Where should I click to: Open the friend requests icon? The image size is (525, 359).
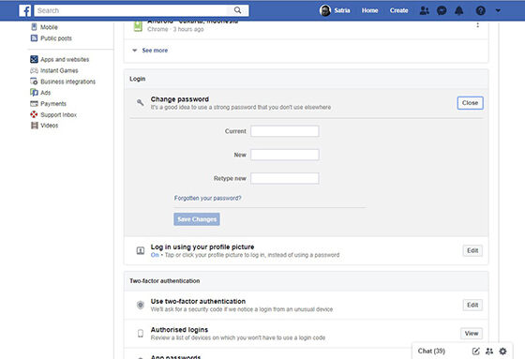click(x=424, y=10)
